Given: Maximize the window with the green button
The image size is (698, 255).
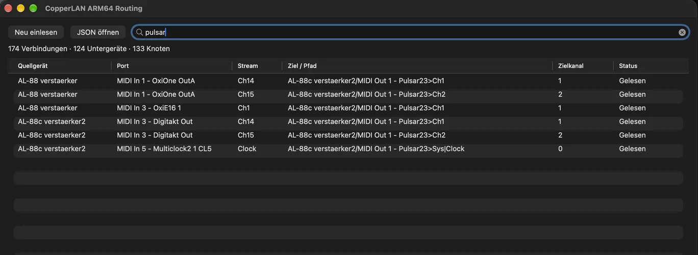Looking at the screenshot, I should (33, 8).
